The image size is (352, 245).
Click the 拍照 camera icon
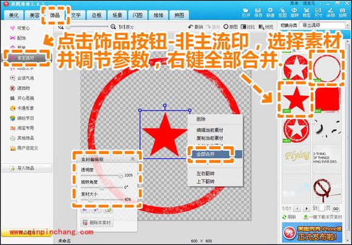(342, 13)
